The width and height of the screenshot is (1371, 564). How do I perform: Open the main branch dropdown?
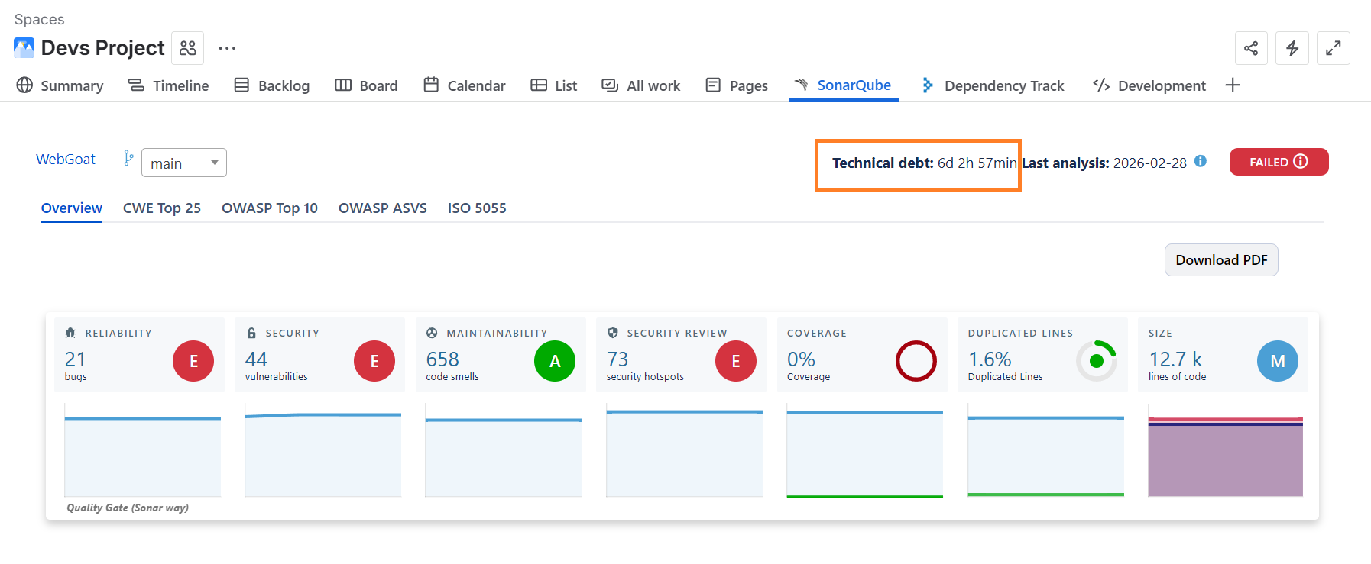[x=184, y=163]
